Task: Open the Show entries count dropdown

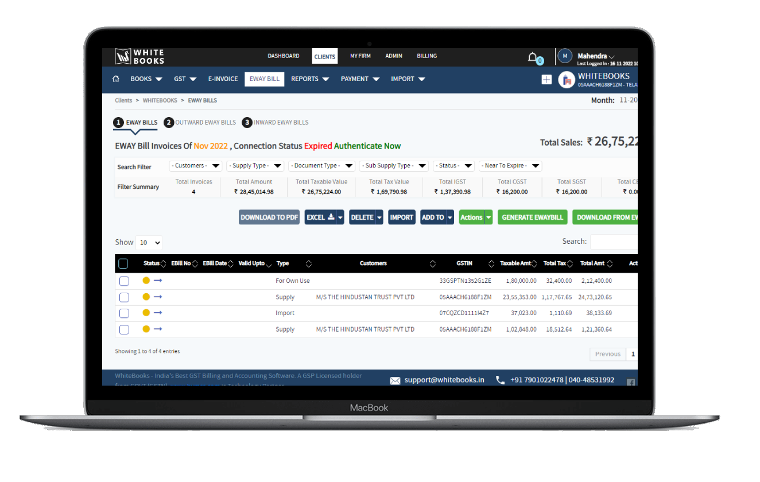Action: click(x=149, y=243)
